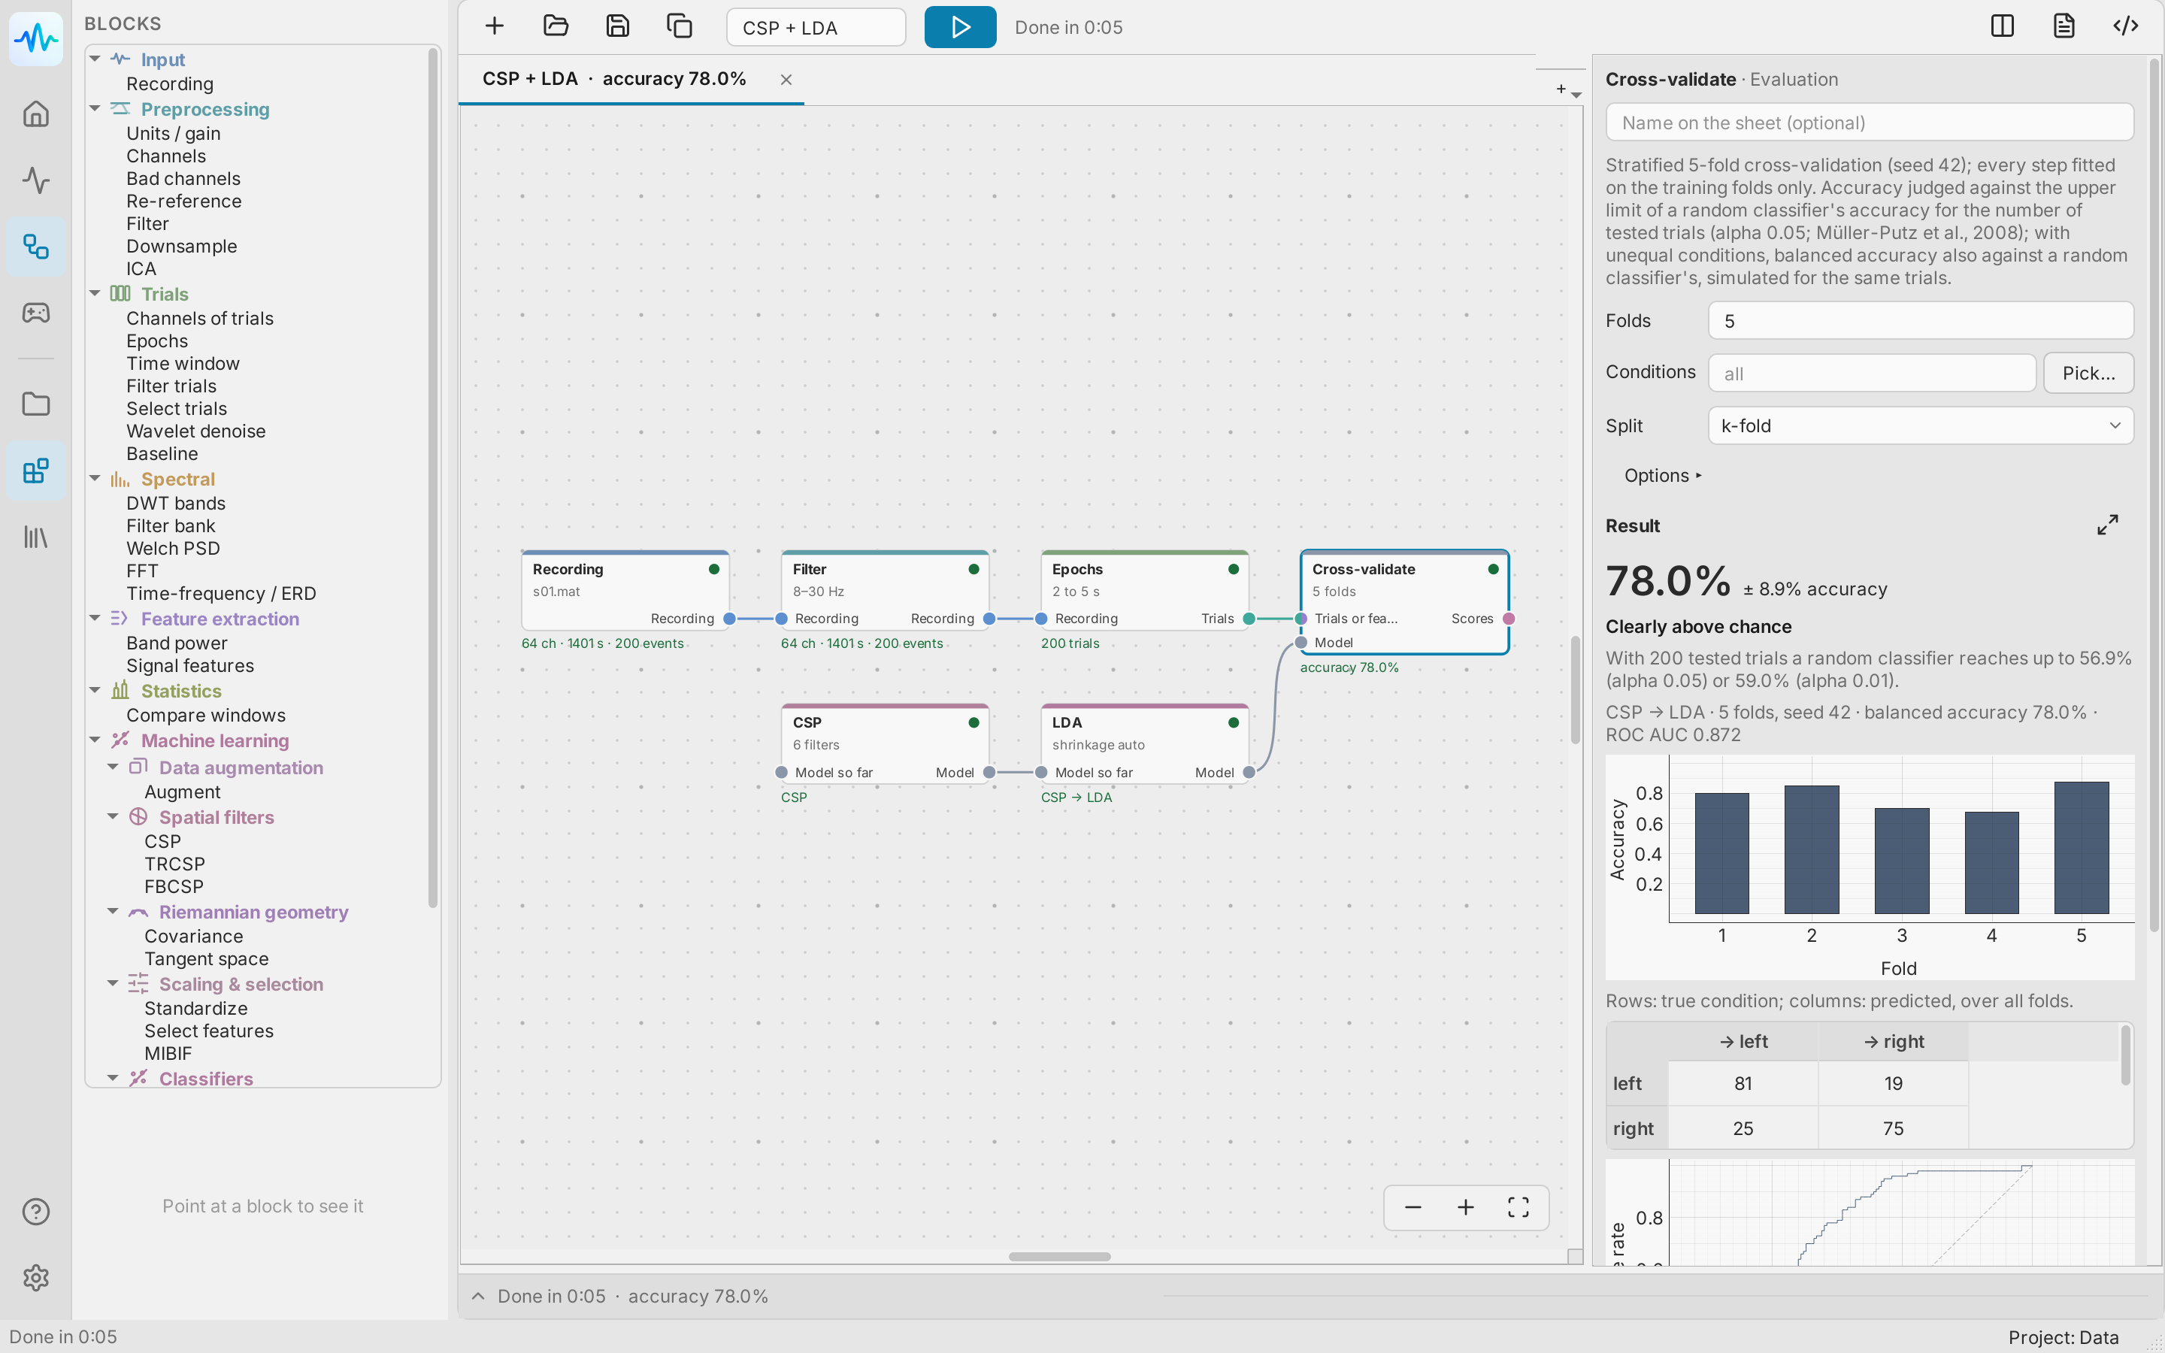
Task: Click the save disk toolbar icon
Action: pyautogui.click(x=617, y=27)
